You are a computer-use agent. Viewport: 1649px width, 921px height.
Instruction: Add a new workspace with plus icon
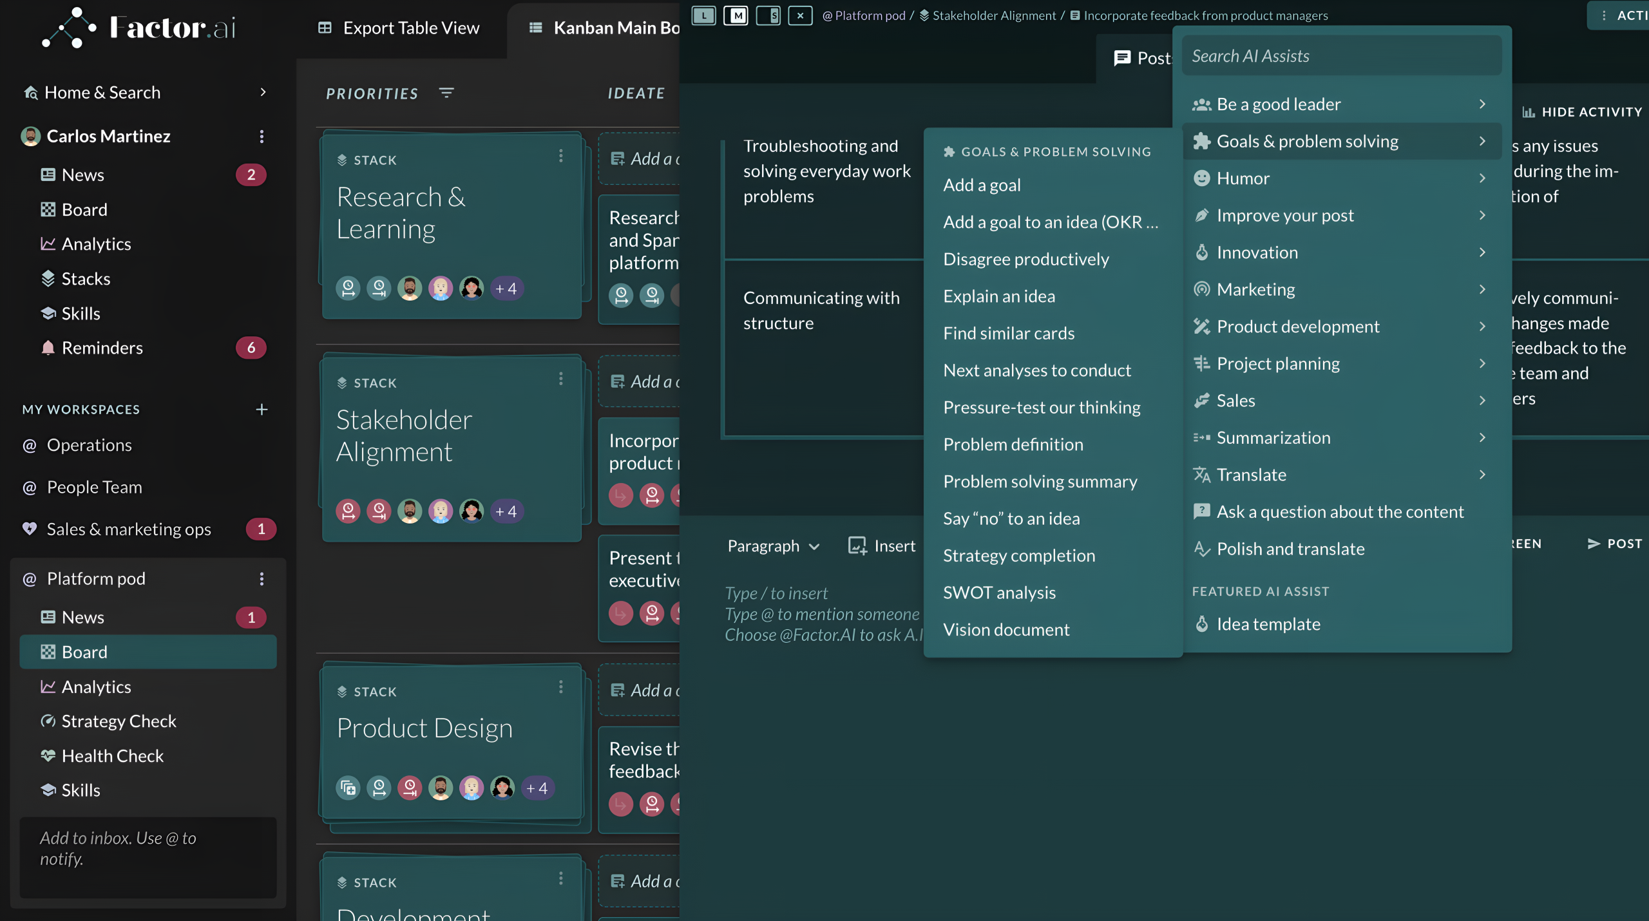(x=262, y=410)
